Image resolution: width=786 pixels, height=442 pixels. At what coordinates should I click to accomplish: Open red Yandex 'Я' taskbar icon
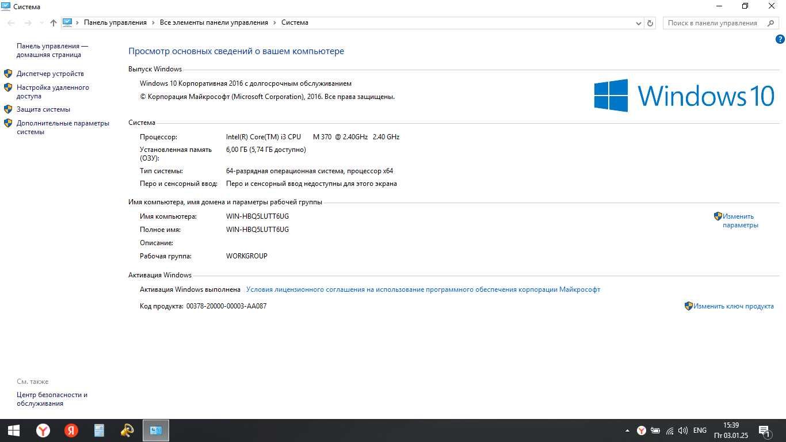[71, 430]
